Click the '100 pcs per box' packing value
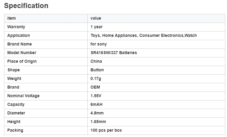227x137 pixels. point(106,130)
